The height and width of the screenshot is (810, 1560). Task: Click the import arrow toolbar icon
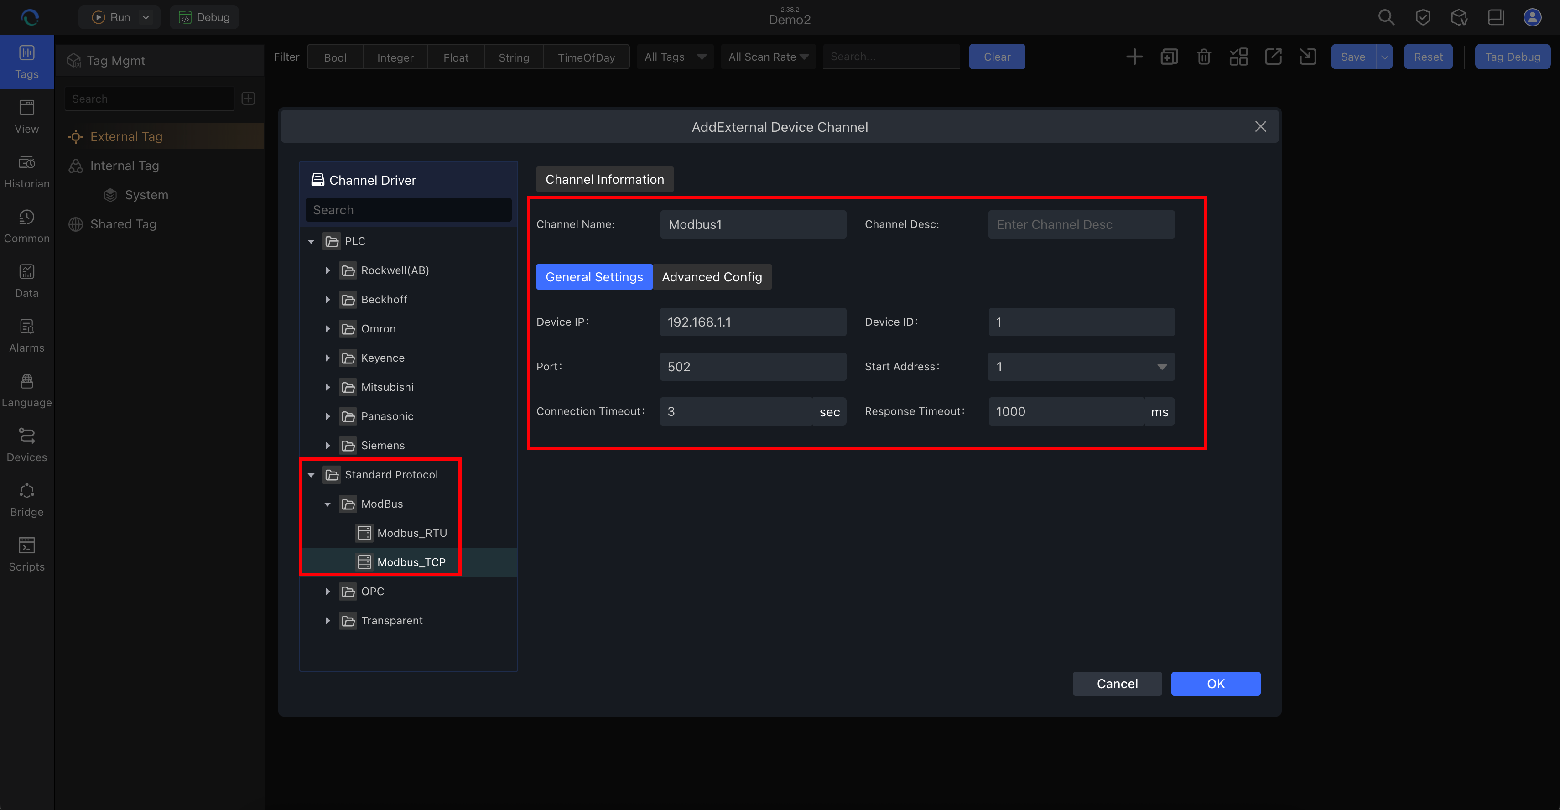[x=1308, y=57]
